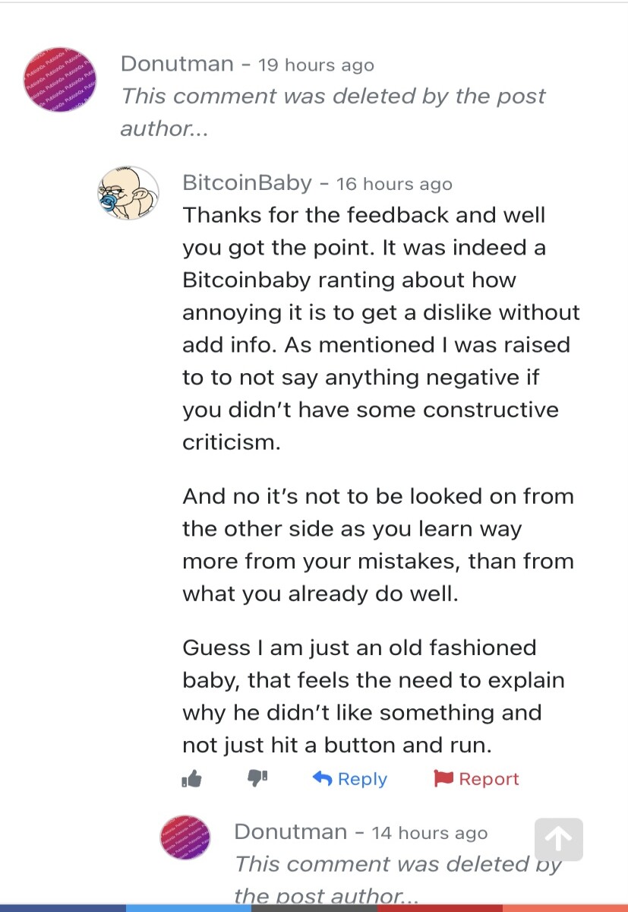This screenshot has width=628, height=912.
Task: Open the BitcoinBaby username profile
Action: coord(247,183)
